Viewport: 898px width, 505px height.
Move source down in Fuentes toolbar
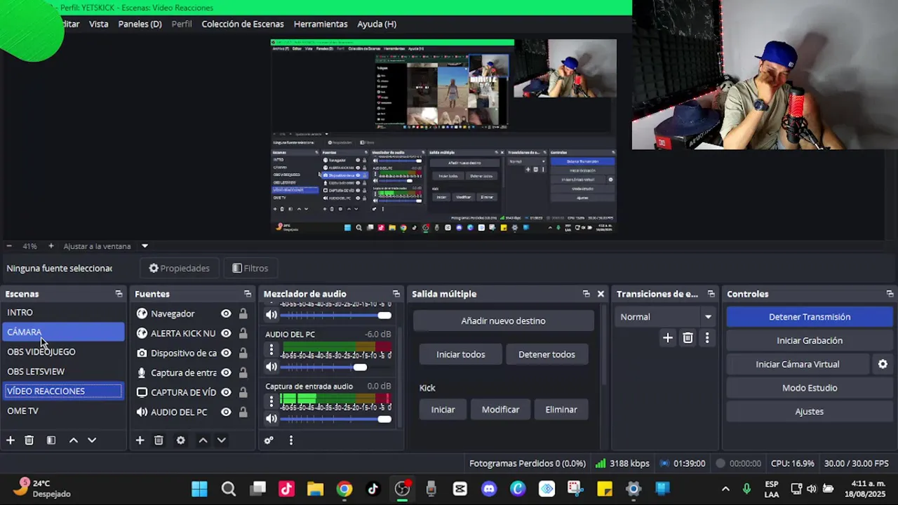tap(222, 440)
